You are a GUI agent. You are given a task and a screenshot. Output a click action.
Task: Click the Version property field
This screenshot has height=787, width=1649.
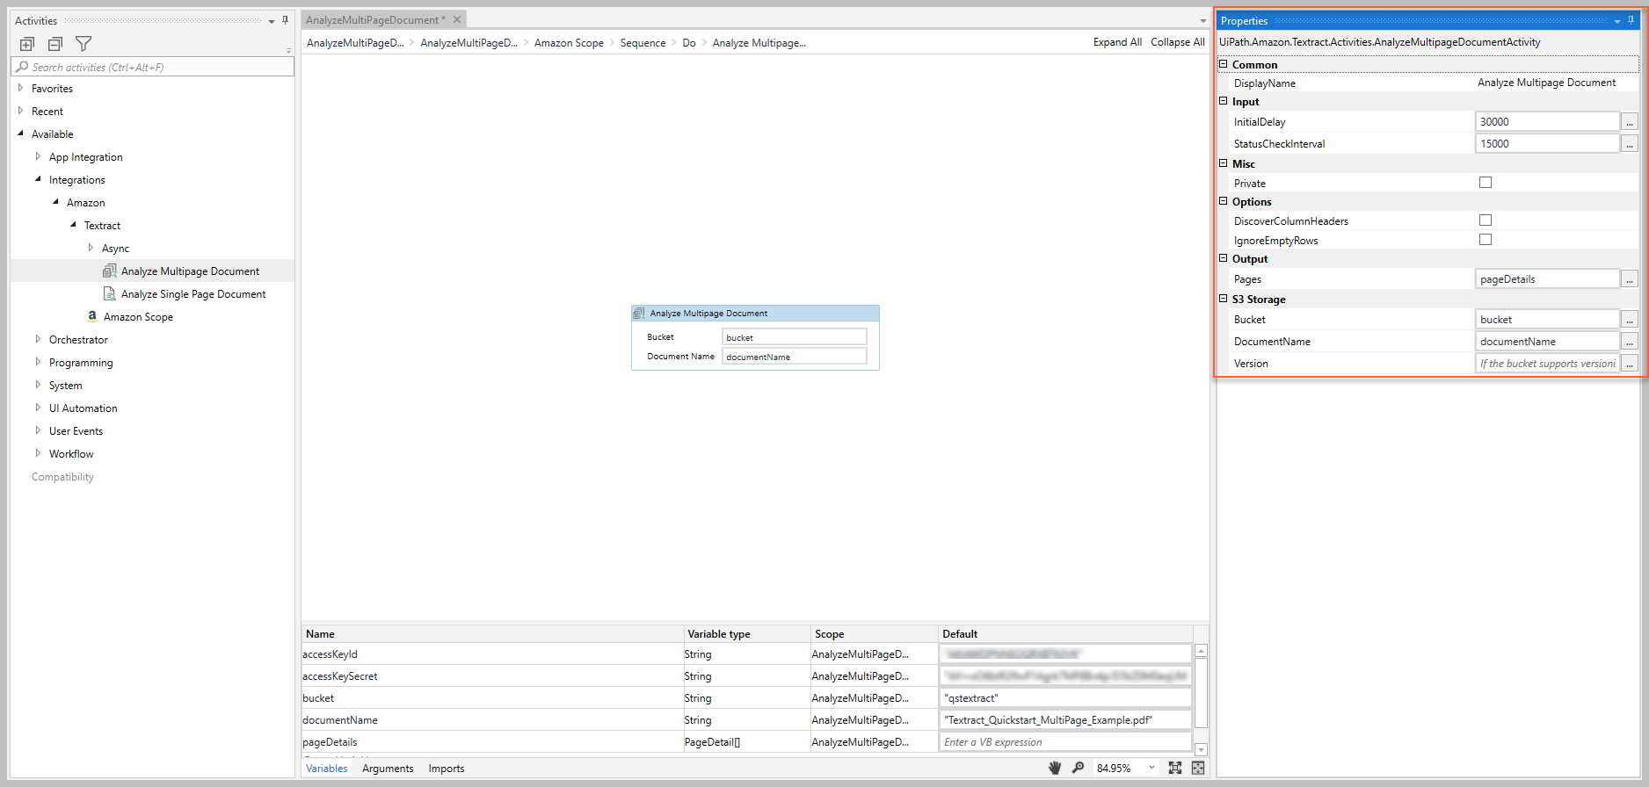(1547, 364)
